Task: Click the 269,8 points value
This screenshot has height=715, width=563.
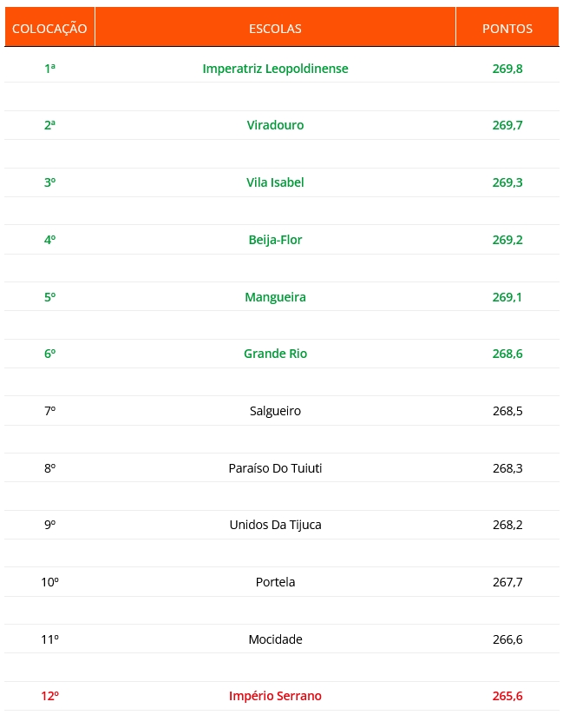Action: tap(507, 69)
